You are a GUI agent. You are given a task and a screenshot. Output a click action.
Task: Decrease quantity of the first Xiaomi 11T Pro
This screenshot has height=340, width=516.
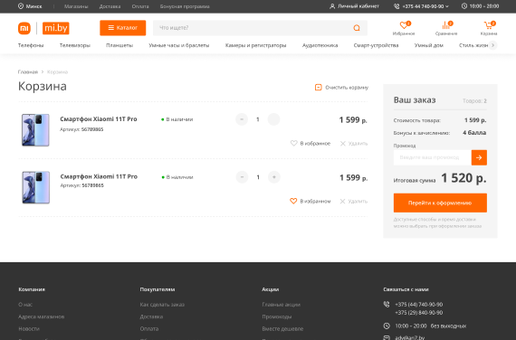pyautogui.click(x=242, y=119)
